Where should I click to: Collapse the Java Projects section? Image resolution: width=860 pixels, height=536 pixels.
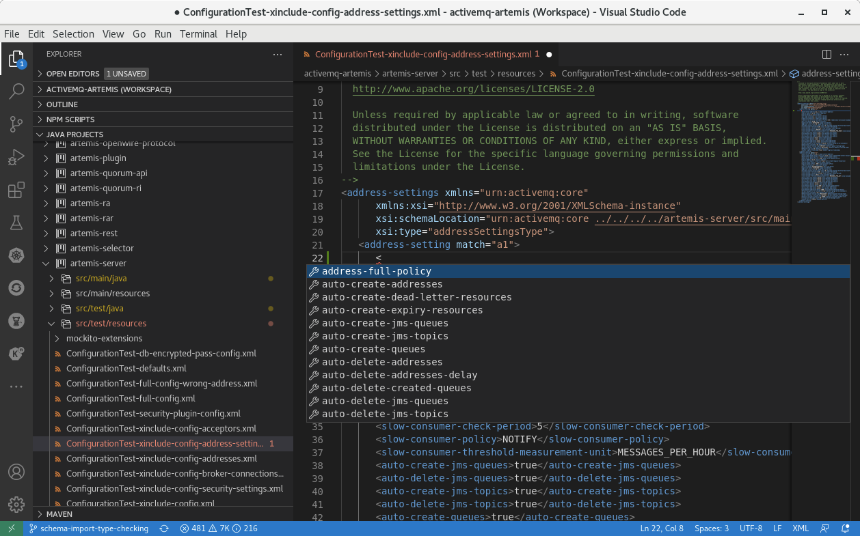click(x=163, y=135)
